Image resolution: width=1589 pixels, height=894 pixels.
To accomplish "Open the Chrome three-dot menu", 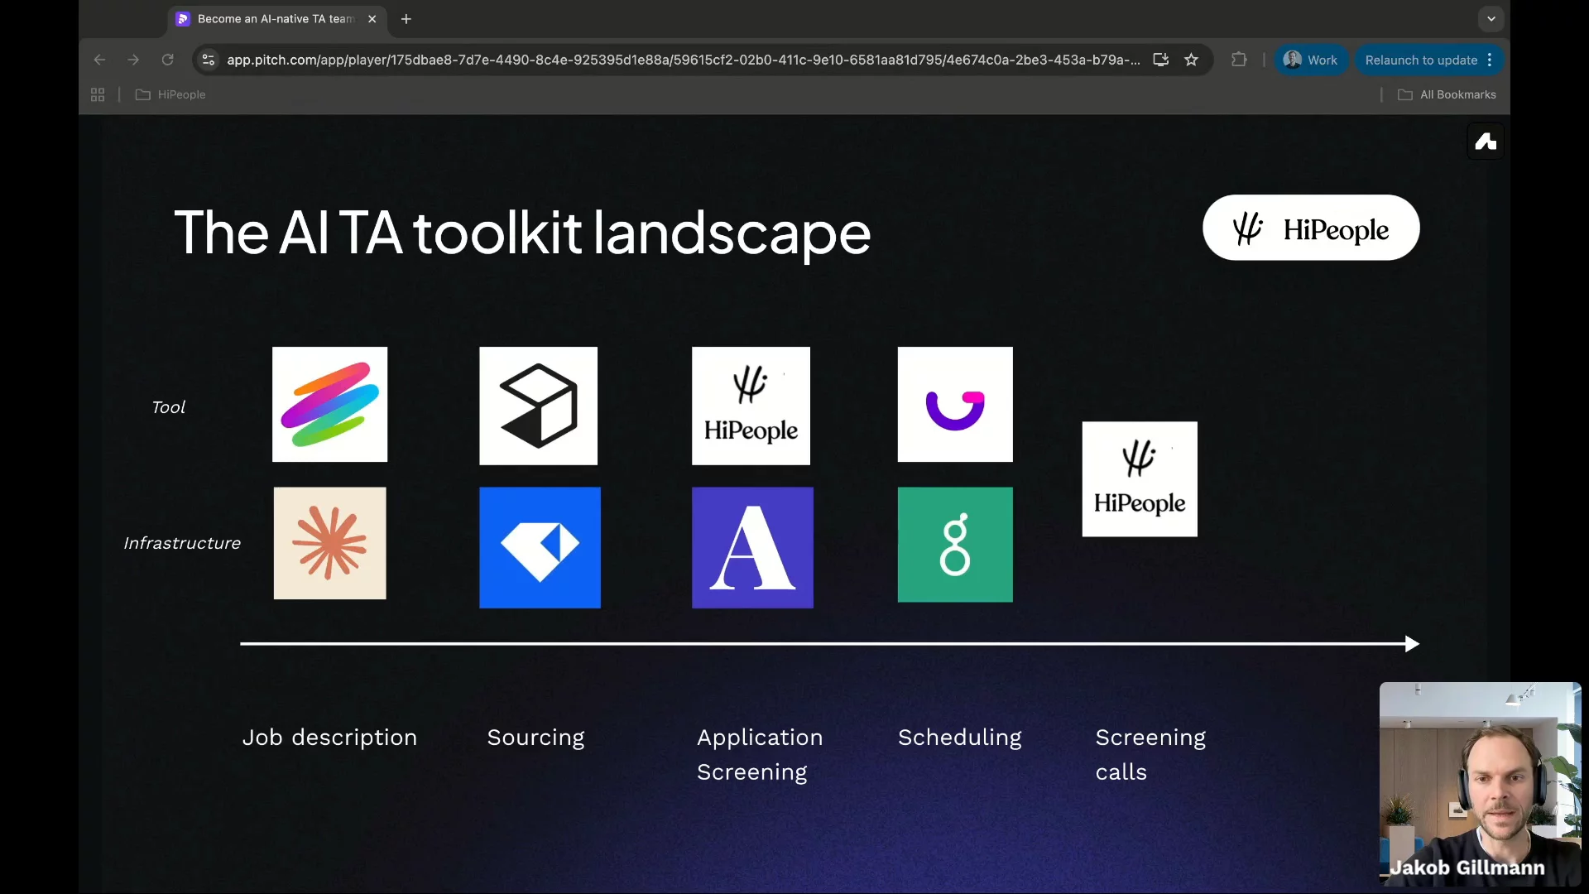I will pyautogui.click(x=1490, y=60).
